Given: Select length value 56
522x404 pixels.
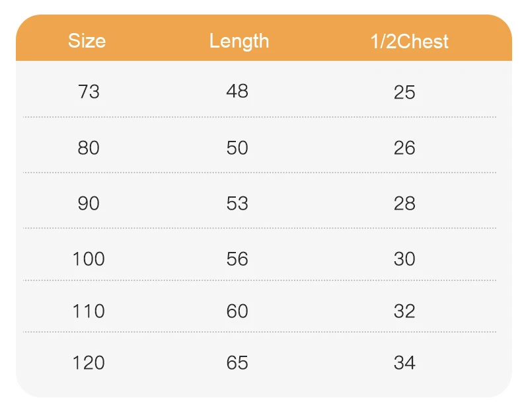Looking at the screenshot, I should 237,259.
